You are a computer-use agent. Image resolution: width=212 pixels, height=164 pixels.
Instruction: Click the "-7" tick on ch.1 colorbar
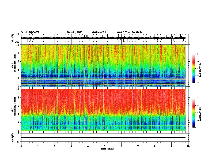click(x=198, y=83)
